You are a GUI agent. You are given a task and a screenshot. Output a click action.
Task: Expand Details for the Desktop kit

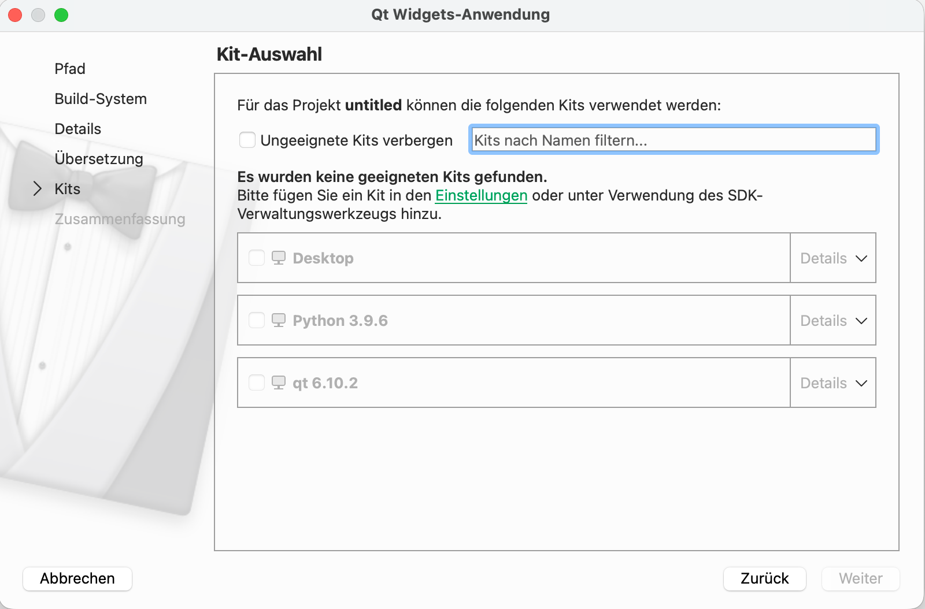click(x=833, y=258)
